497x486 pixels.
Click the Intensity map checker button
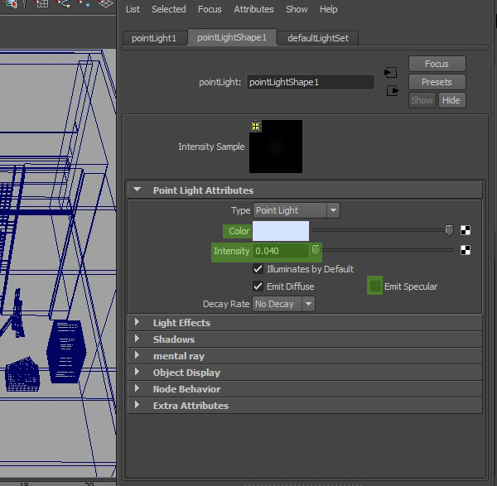pos(466,250)
